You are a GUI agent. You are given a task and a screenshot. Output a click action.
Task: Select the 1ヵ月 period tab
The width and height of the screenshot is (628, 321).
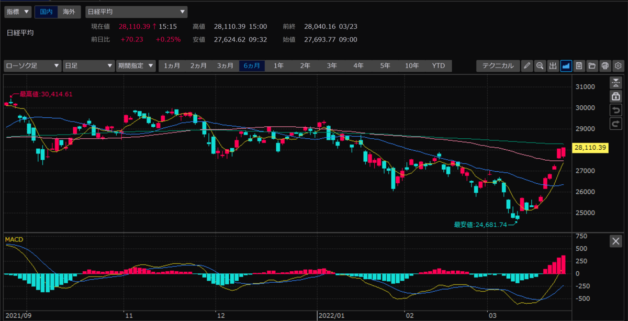pyautogui.click(x=172, y=66)
